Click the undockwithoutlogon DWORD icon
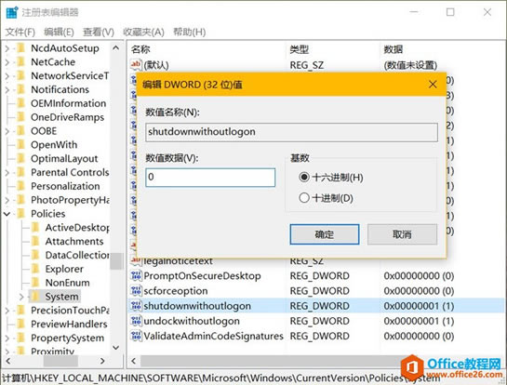 [x=136, y=321]
